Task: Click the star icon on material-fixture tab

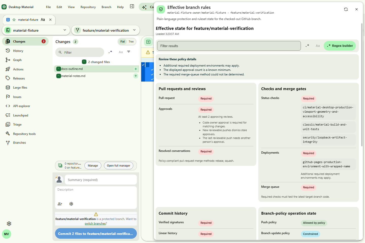Action: [14, 20]
